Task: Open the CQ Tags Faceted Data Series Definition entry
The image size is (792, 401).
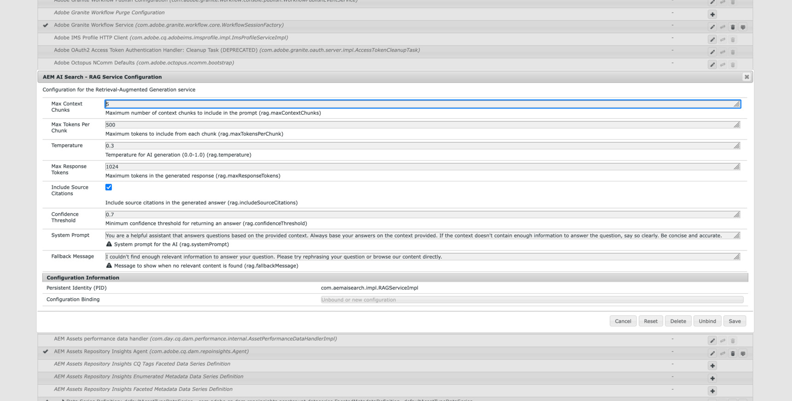Action: click(142, 364)
